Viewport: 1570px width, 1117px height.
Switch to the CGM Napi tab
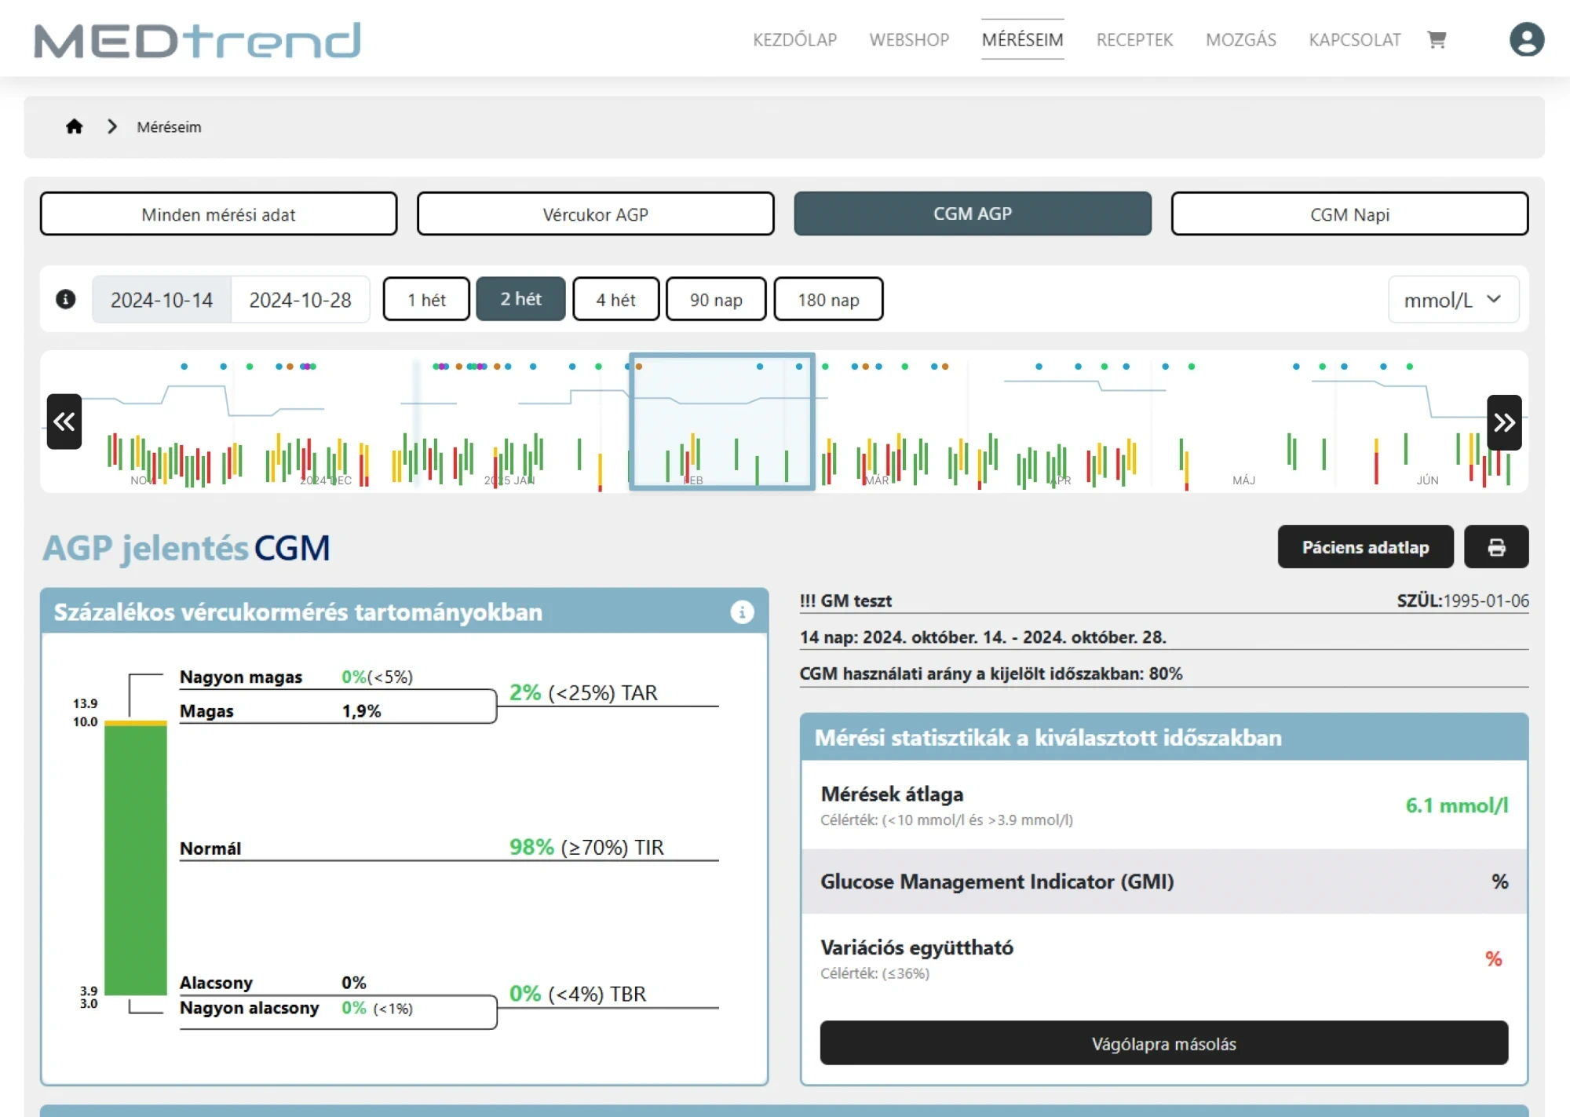(x=1349, y=214)
